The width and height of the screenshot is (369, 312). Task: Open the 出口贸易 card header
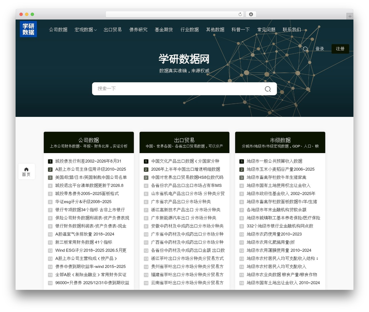(x=184, y=142)
